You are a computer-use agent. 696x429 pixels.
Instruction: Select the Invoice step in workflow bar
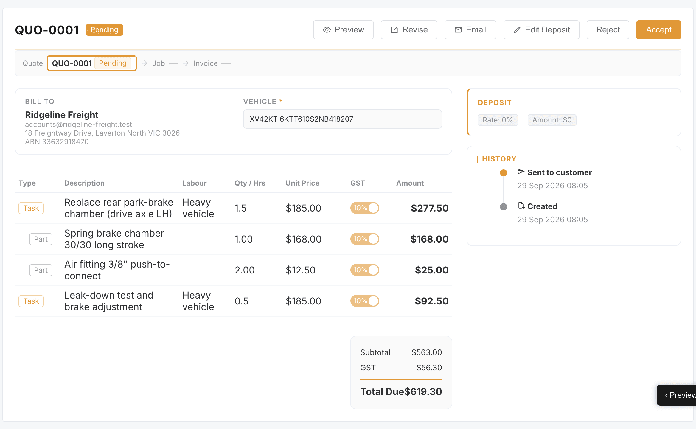pos(206,63)
